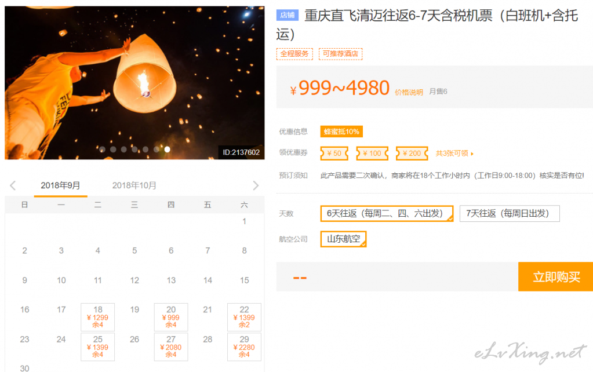The image size is (593, 372).
Task: Select September 20 priced at ¥999
Action: pos(171,317)
